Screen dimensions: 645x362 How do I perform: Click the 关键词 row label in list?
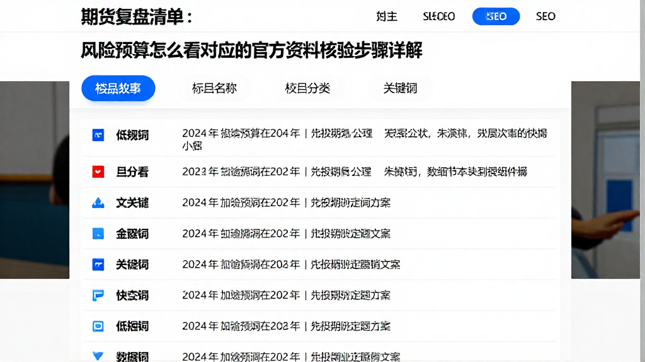click(x=132, y=265)
